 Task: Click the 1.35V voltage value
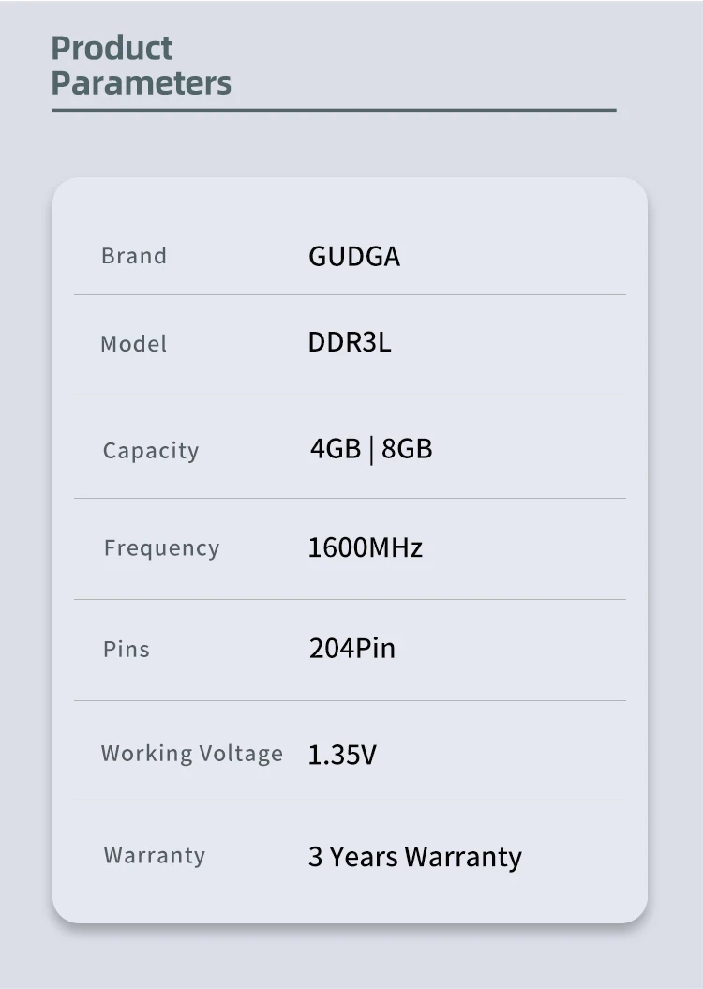pos(342,755)
